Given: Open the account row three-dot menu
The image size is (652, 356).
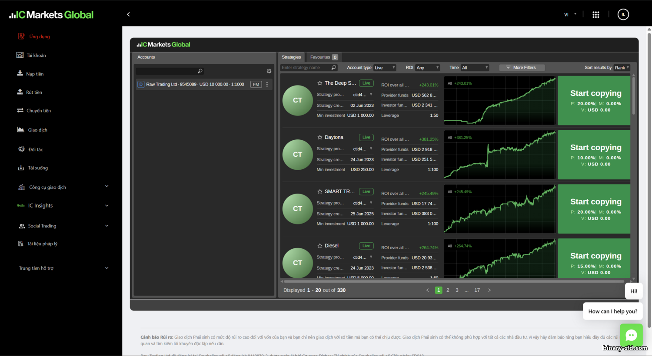Looking at the screenshot, I should click(x=267, y=84).
